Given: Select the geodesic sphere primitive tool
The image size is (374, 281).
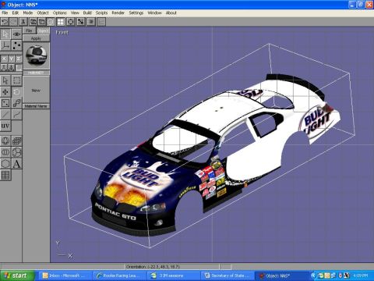Looking at the screenshot, I should click(x=16, y=152).
